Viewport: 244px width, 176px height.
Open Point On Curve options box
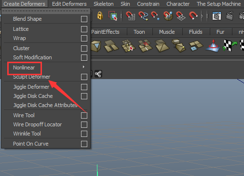(84, 144)
